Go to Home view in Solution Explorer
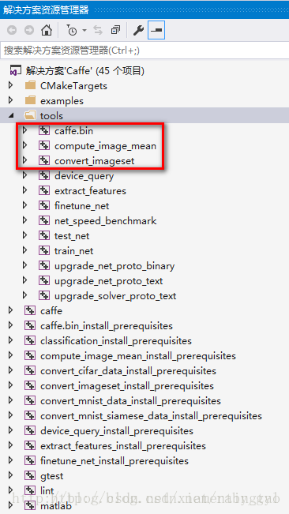The image size is (289, 514). point(47,30)
